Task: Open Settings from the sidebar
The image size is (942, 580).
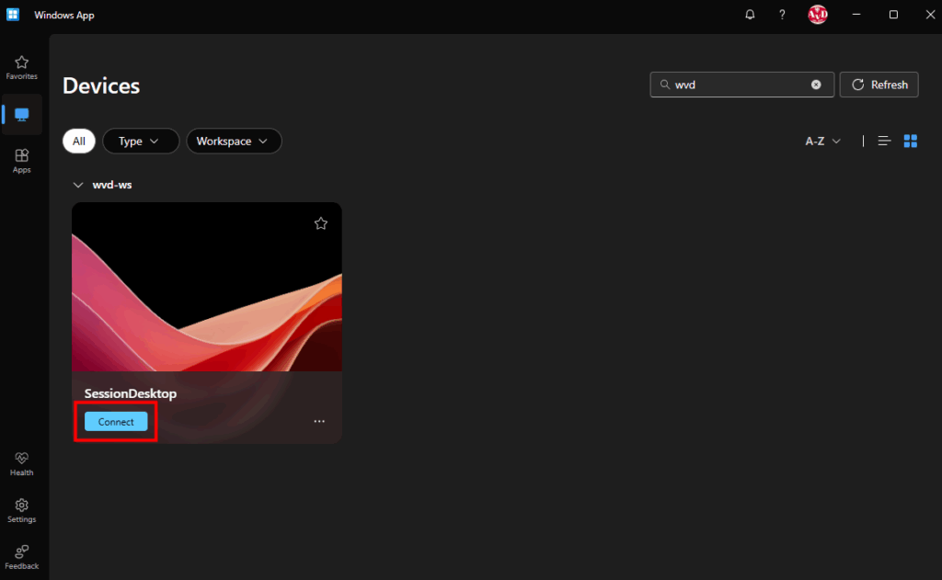Action: pyautogui.click(x=21, y=510)
